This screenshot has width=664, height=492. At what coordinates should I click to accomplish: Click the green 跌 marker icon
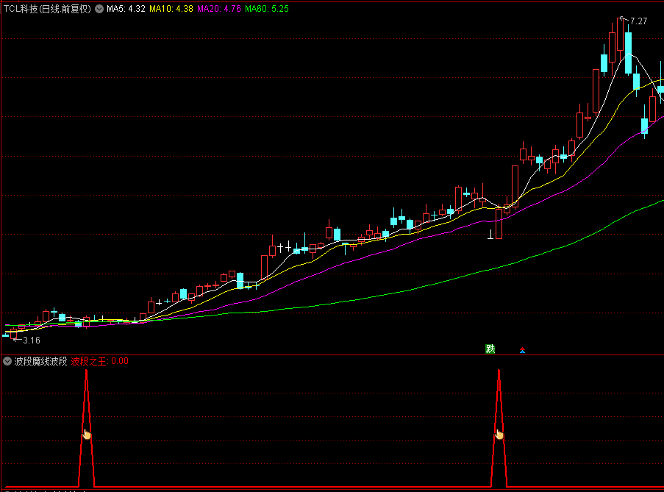[x=490, y=349]
